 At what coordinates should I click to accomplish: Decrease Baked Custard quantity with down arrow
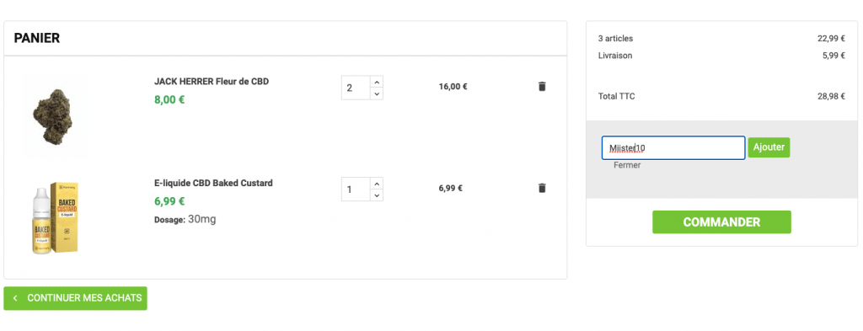click(x=377, y=195)
